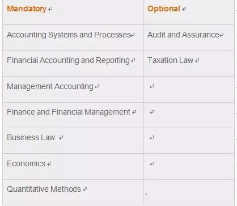Click the Taxation Law cell

point(189,64)
